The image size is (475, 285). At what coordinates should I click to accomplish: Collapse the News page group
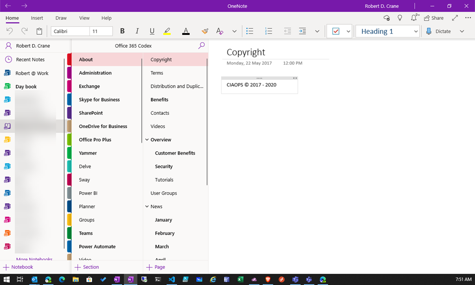pos(147,207)
